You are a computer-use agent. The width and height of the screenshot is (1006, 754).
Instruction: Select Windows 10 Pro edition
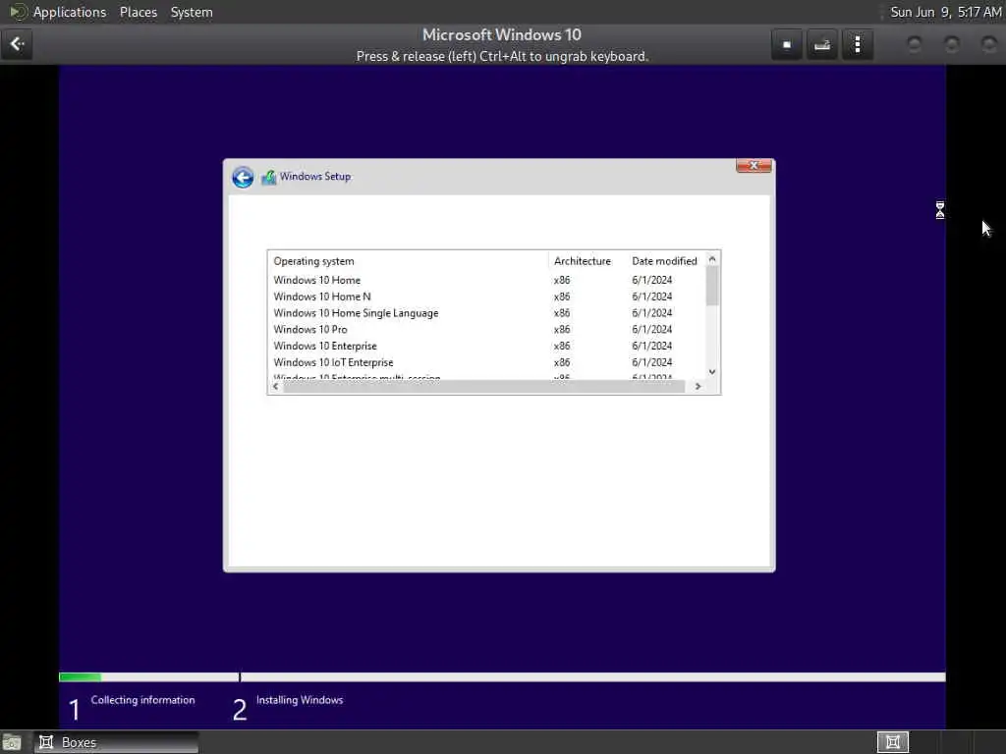pos(487,330)
